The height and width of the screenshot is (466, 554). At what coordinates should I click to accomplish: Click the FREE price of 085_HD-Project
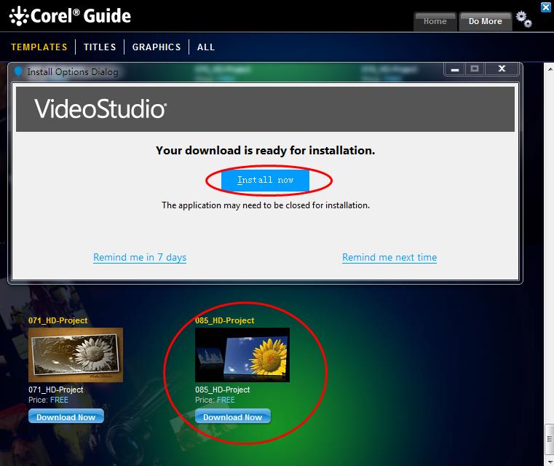pos(226,400)
